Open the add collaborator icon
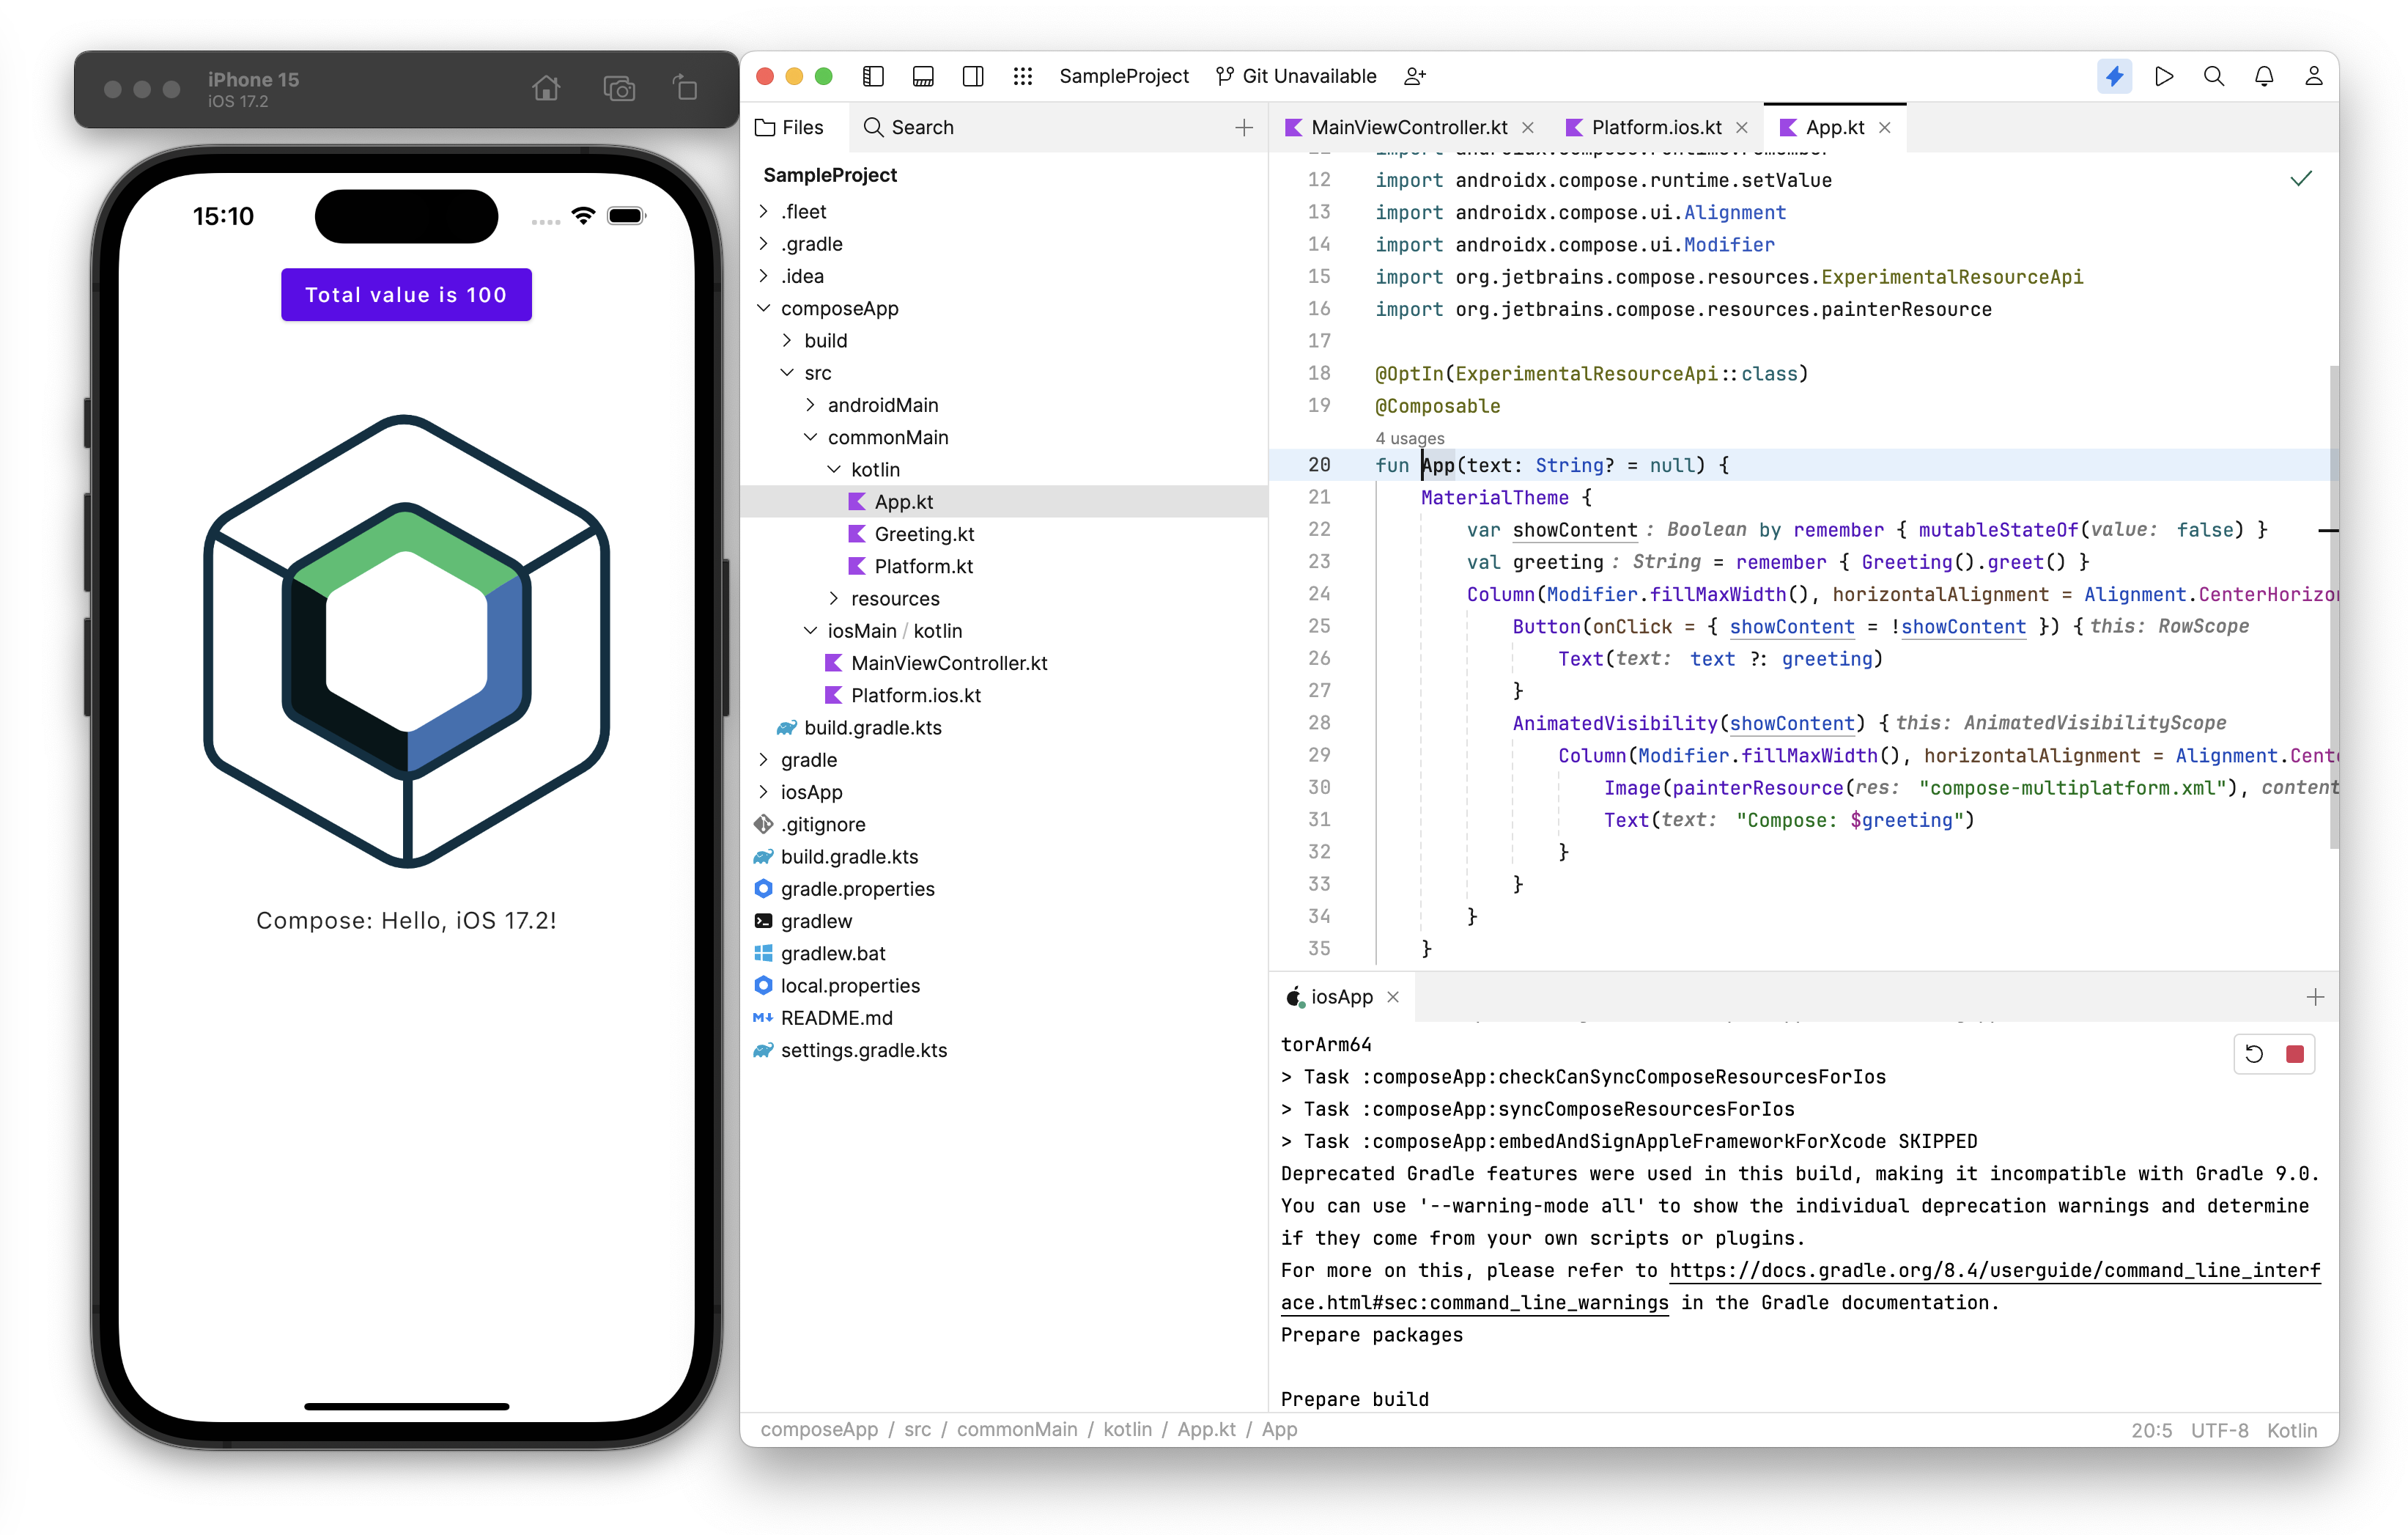The width and height of the screenshot is (2408, 1535). [1414, 76]
